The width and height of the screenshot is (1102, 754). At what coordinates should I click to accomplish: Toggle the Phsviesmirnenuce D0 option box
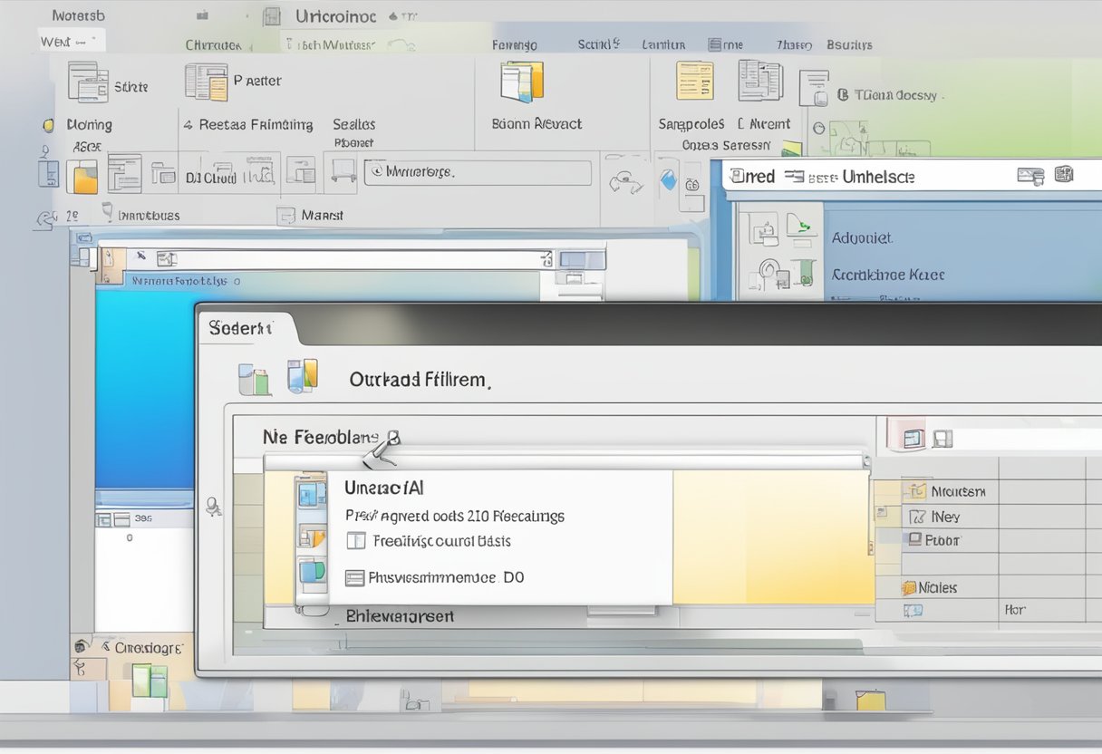tap(354, 577)
